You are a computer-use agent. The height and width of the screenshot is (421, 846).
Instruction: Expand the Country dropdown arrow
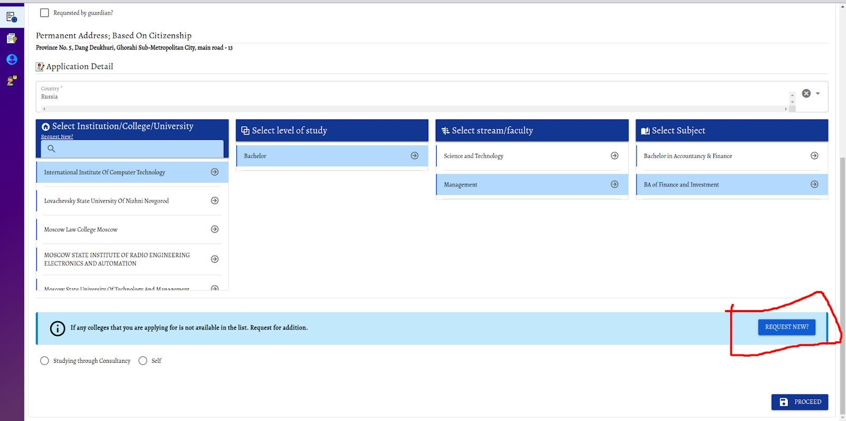[818, 93]
